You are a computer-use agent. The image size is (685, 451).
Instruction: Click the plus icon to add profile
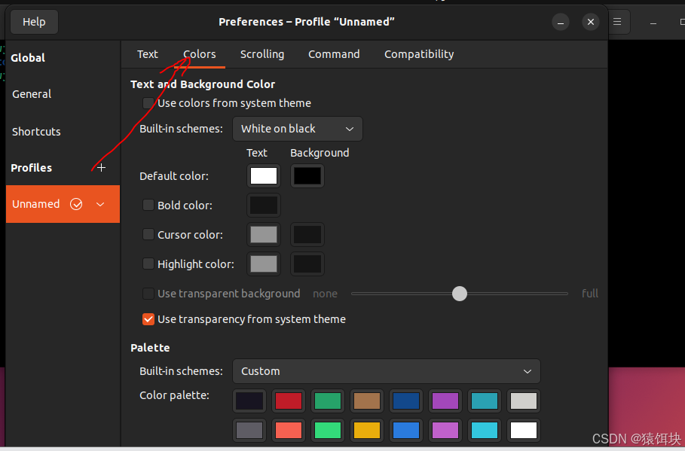[x=102, y=168]
